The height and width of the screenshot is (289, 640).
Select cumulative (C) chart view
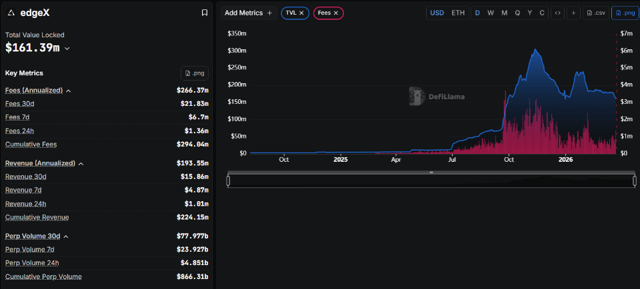click(x=542, y=13)
